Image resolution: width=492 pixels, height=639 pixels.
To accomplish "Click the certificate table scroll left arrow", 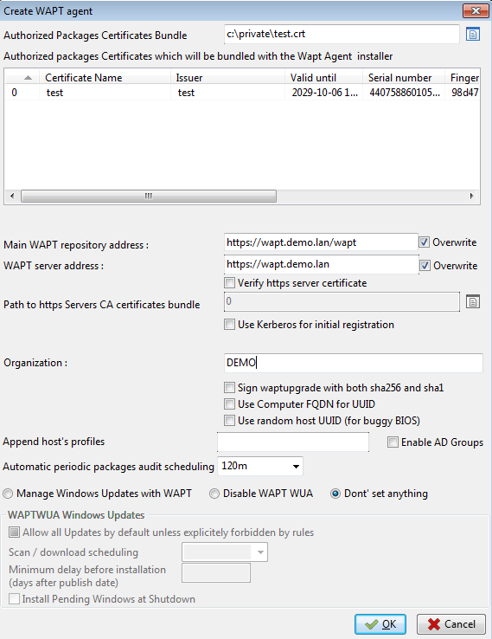I will 12,196.
